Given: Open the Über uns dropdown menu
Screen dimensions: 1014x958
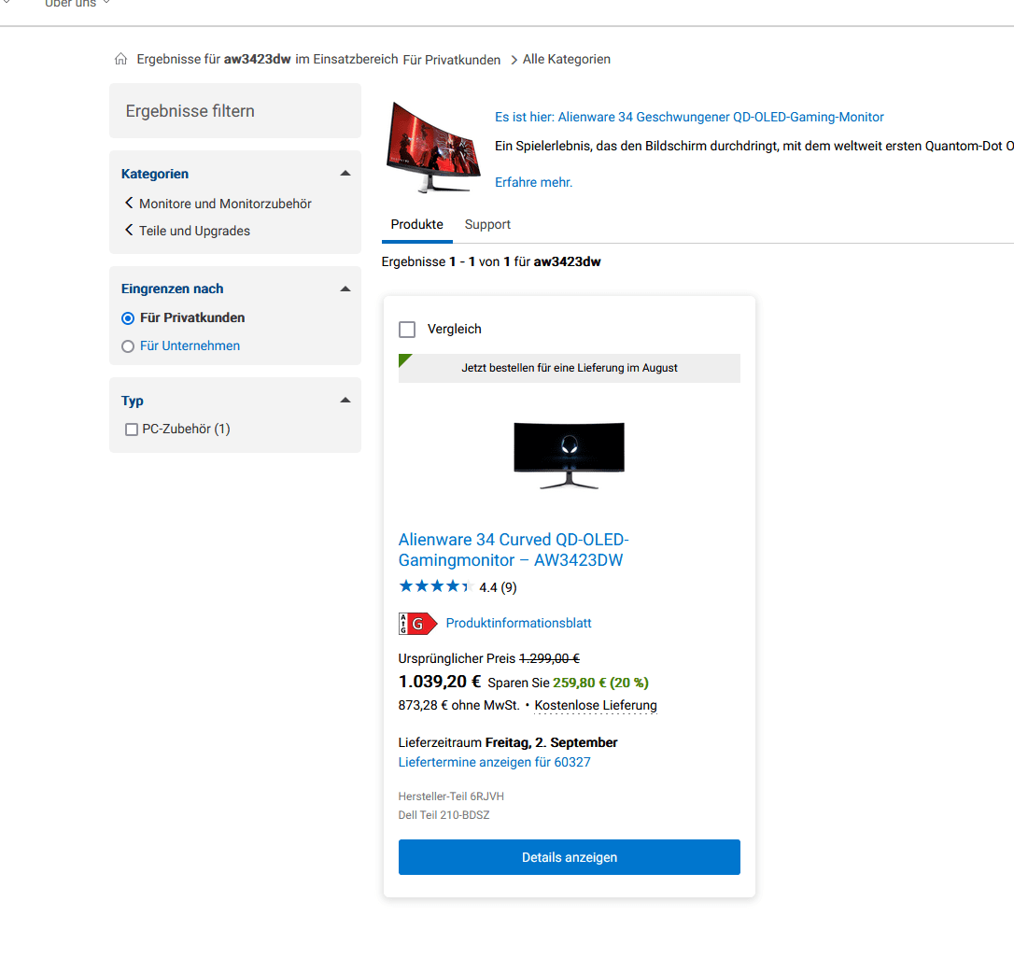Looking at the screenshot, I should (x=77, y=4).
